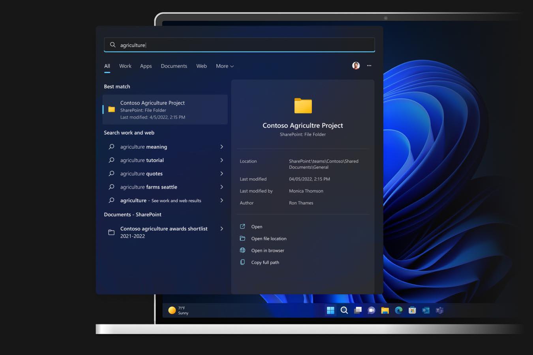Click the SharePoint location path text
Screen dimensions: 533x355
[x=324, y=164]
